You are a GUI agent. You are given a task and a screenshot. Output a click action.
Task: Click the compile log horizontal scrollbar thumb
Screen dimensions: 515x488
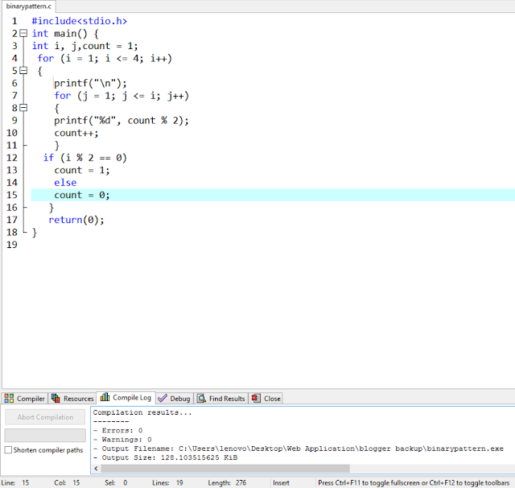pos(225,469)
